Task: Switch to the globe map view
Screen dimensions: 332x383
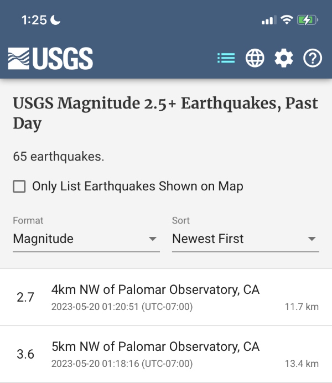Action: pyautogui.click(x=255, y=58)
